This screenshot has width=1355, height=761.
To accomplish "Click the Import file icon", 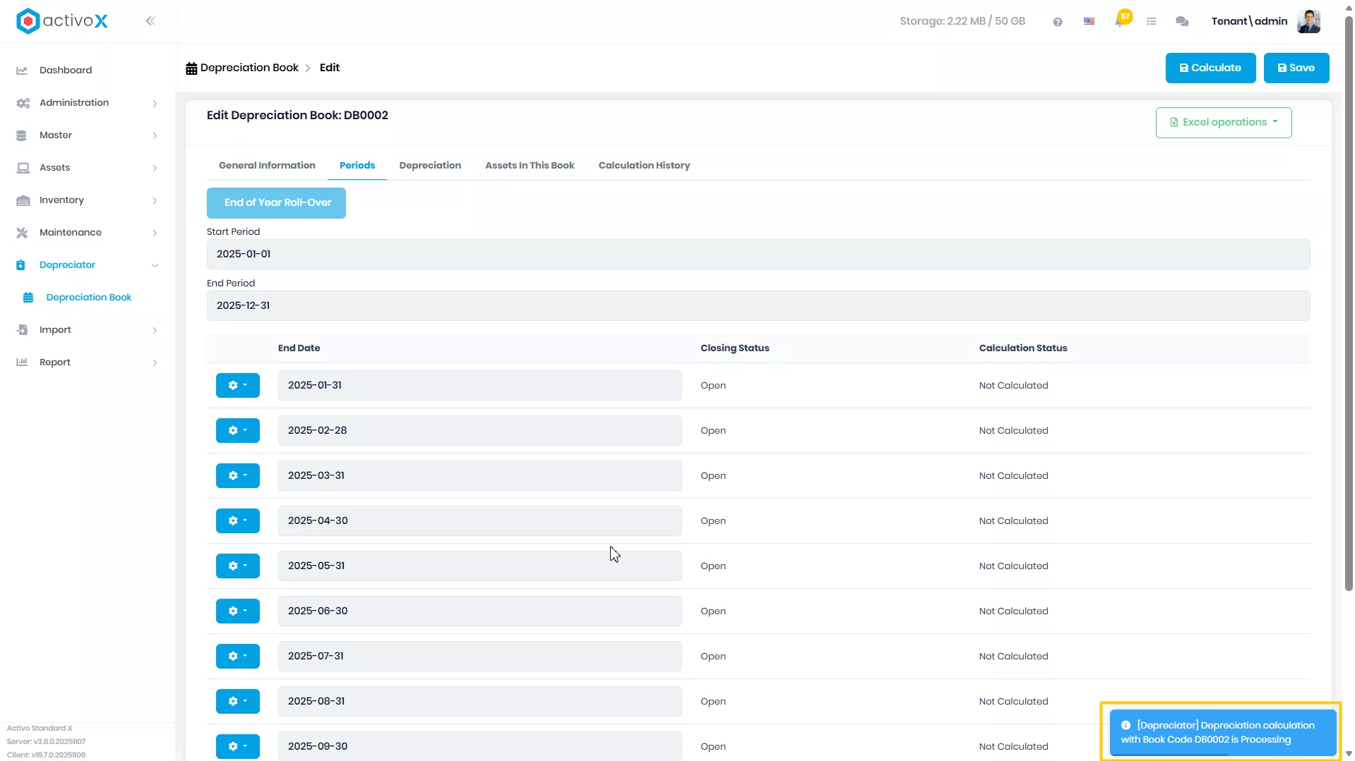I will tap(22, 330).
